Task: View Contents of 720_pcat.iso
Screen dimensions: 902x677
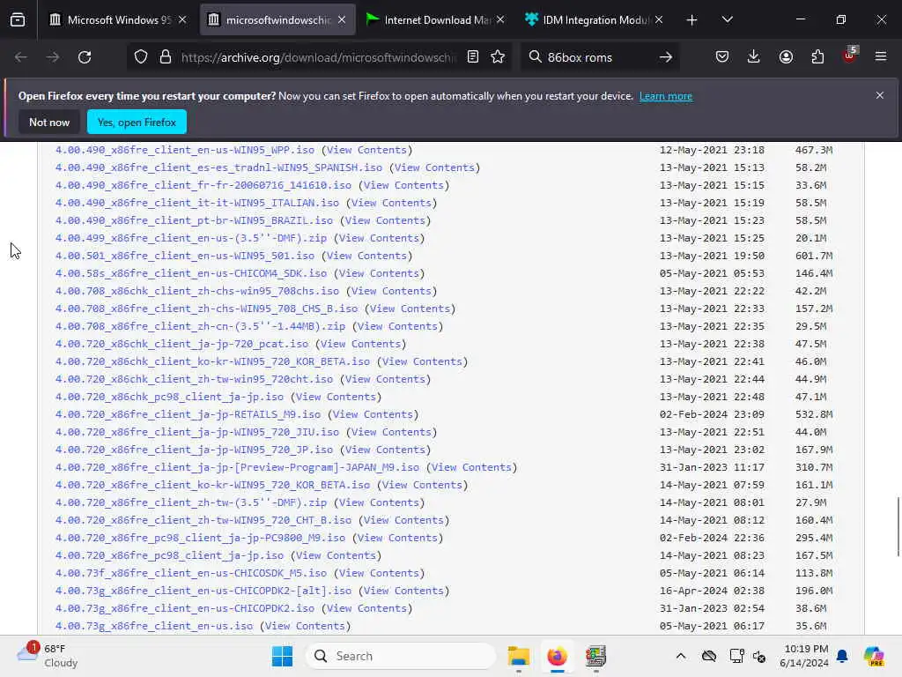Action: pos(360,345)
